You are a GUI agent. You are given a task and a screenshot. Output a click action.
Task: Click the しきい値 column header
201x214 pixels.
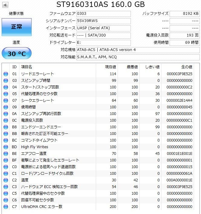[152, 67]
